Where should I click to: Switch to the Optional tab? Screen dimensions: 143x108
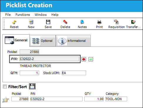point(43,41)
